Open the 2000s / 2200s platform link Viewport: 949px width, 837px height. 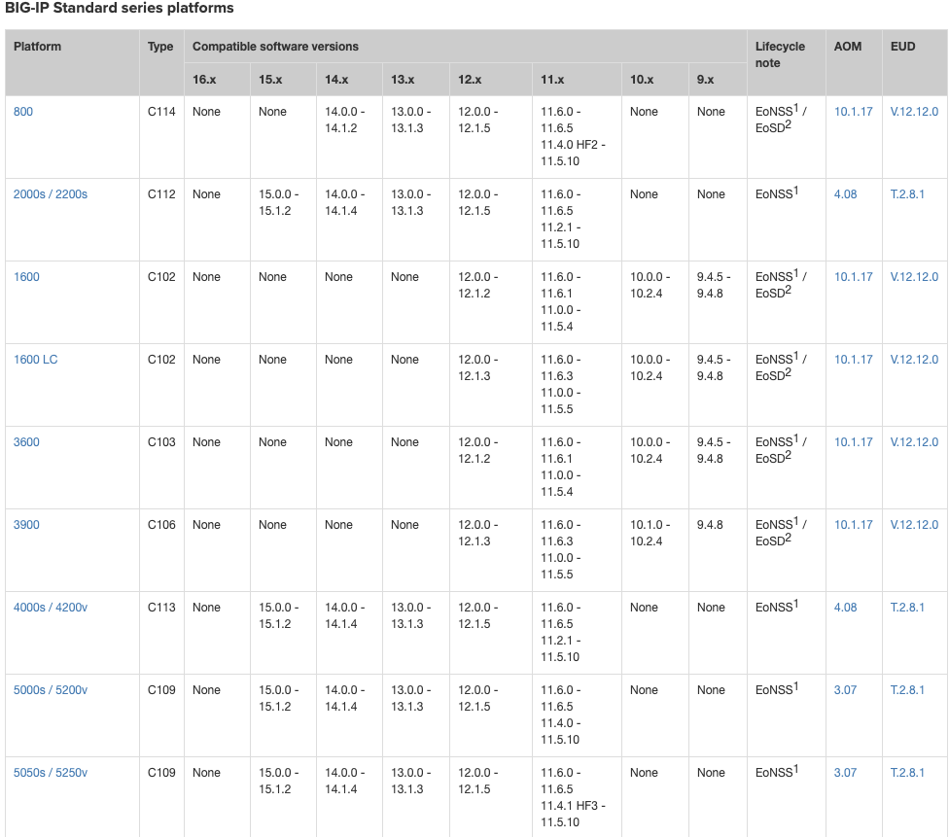tap(51, 194)
